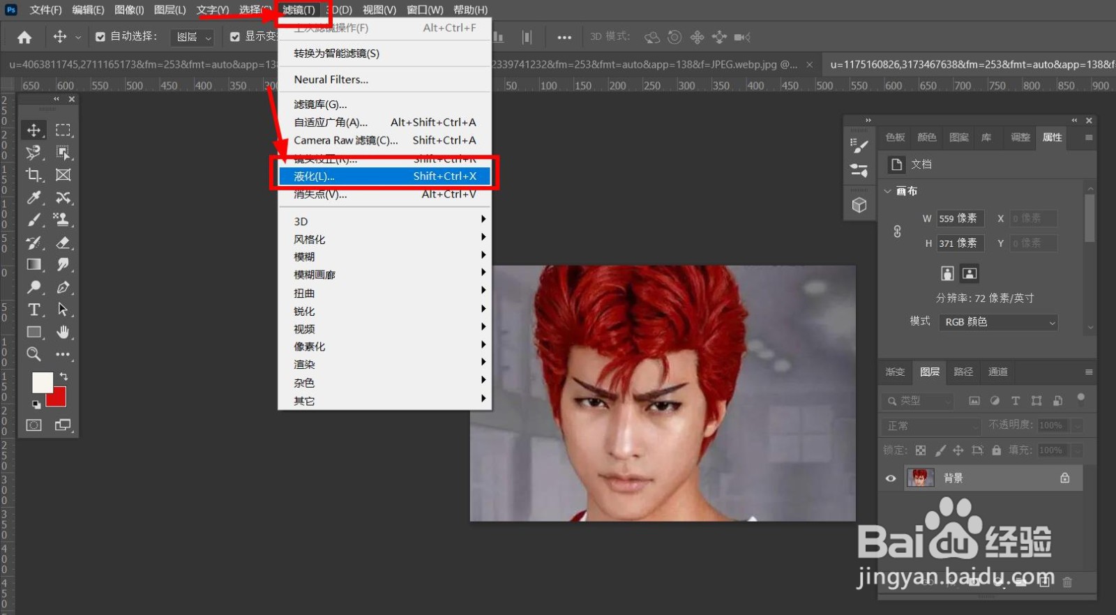Open layer filter 类型 dropdown
1116x615 pixels.
917,401
